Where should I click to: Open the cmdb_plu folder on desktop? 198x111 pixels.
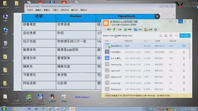5,58
